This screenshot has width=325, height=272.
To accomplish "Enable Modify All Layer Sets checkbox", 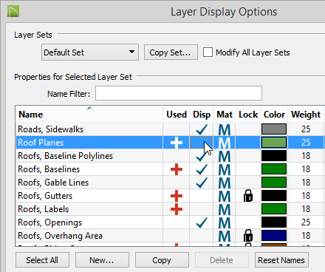I will (x=208, y=52).
